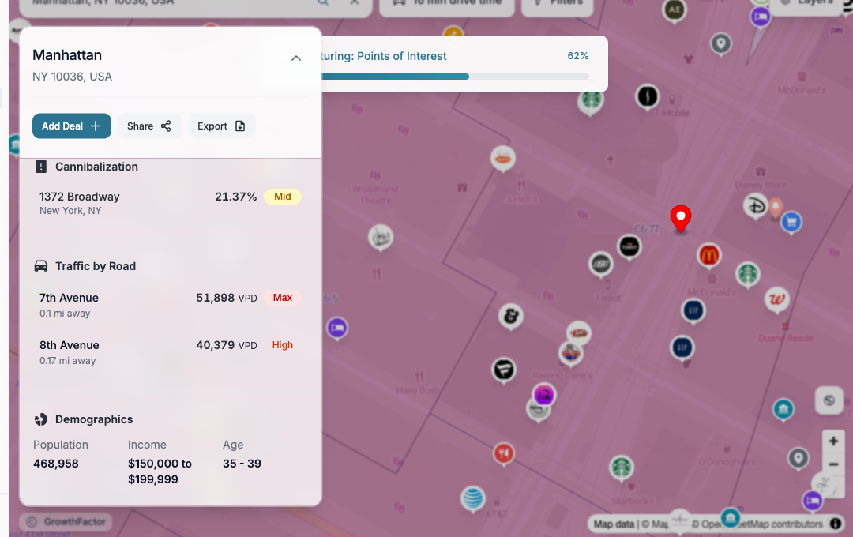This screenshot has height=537, width=853.
Task: Click the AE brand marker
Action: pos(674,10)
